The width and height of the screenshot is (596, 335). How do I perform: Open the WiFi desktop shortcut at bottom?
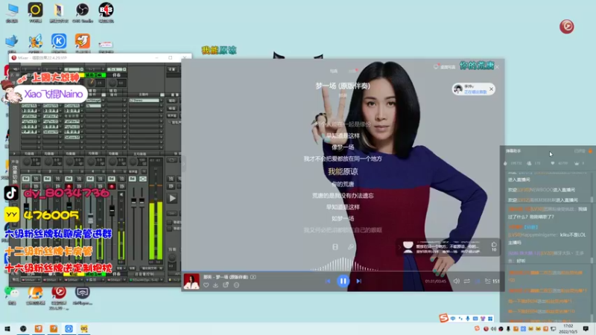[83, 295]
